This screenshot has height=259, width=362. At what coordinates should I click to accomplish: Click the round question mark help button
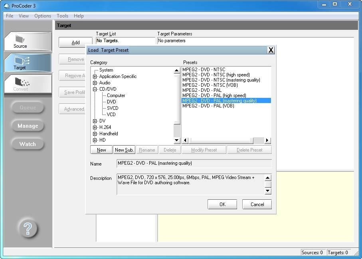click(x=28, y=228)
